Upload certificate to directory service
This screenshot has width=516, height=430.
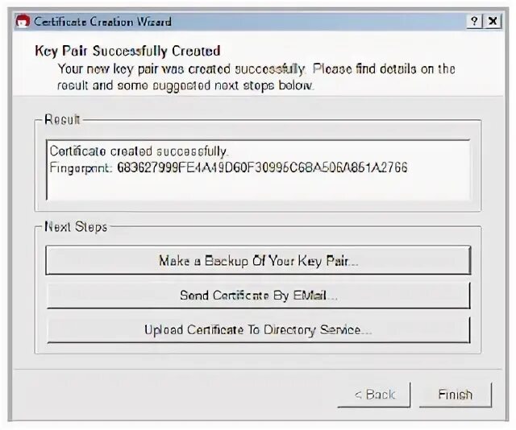(x=258, y=329)
